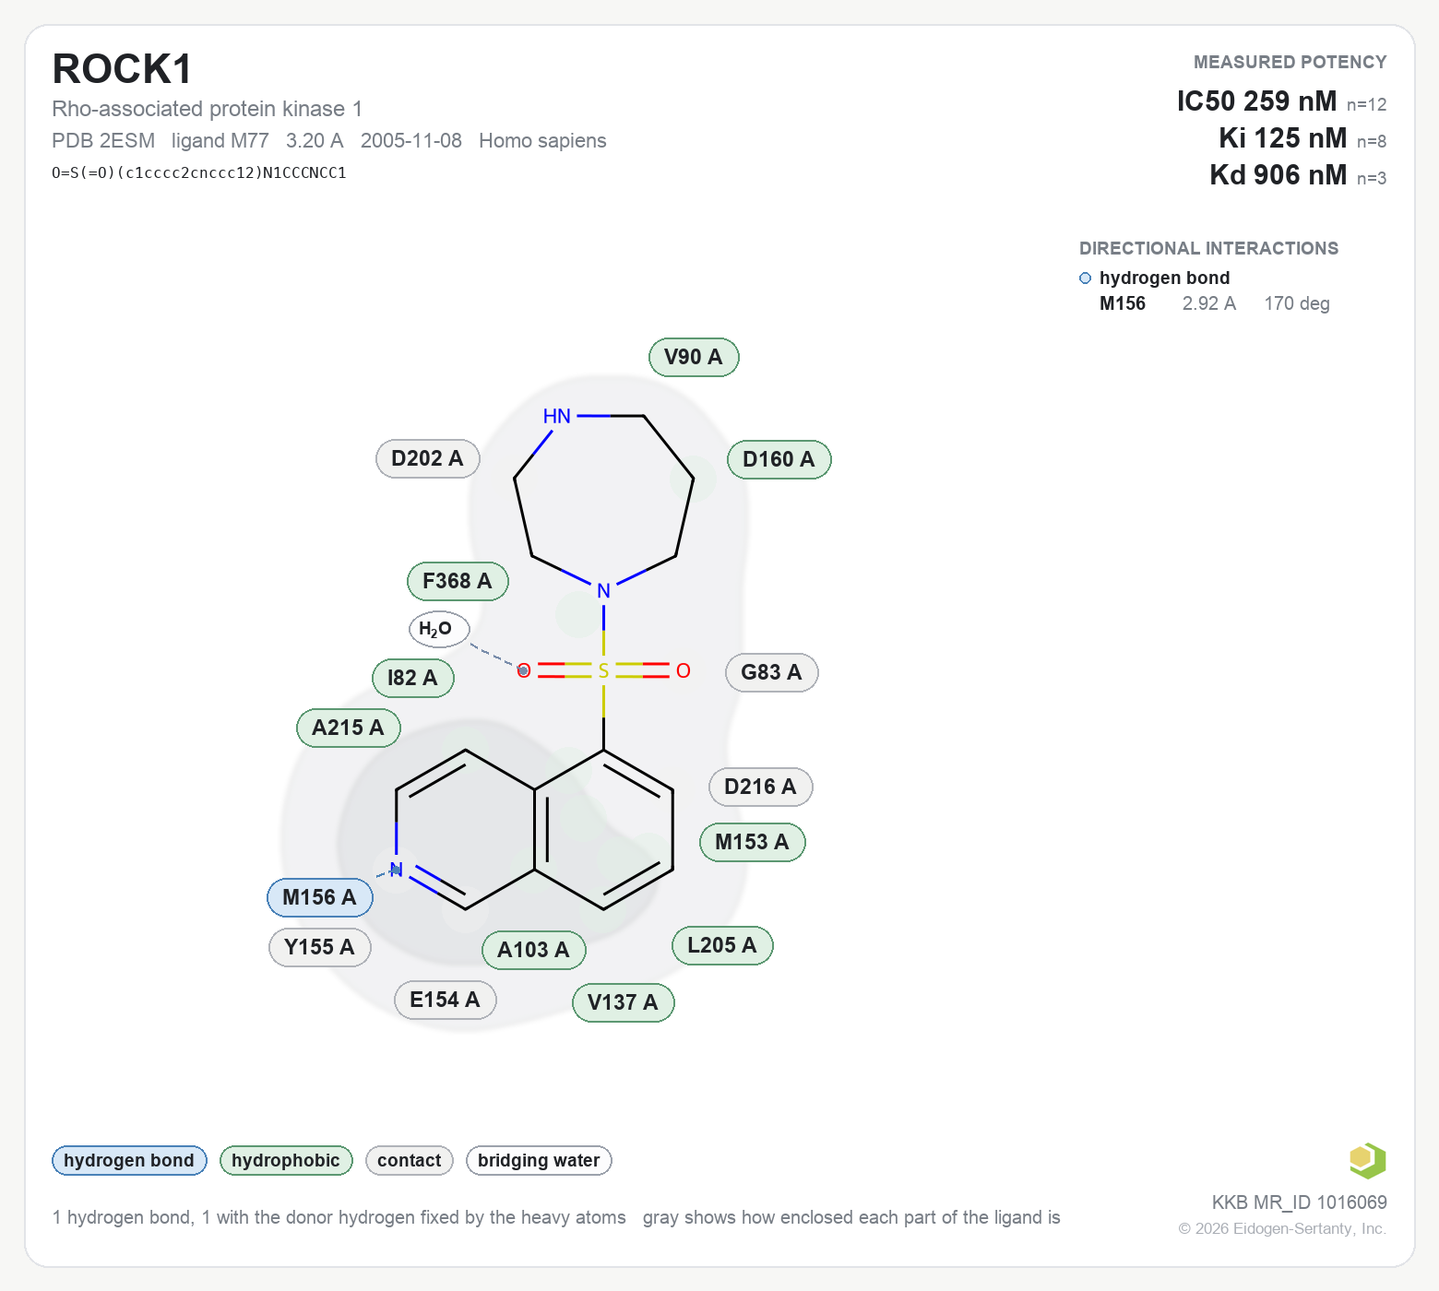Viewport: 1439px width, 1291px height.
Task: Pick the G83 A contact residue
Action: click(771, 672)
